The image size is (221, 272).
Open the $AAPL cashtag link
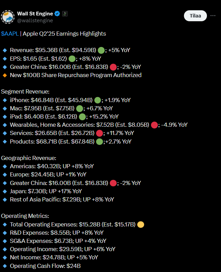coord(10,34)
